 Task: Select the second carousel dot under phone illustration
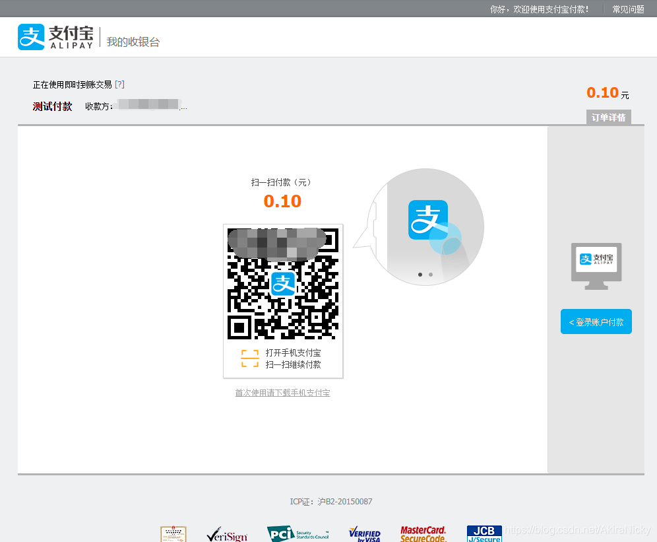(x=431, y=275)
